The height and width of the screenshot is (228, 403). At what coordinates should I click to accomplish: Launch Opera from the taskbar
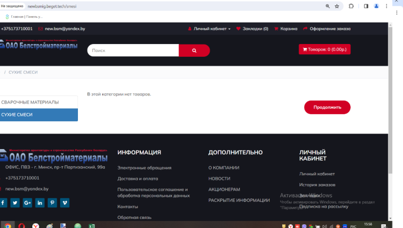21,226
